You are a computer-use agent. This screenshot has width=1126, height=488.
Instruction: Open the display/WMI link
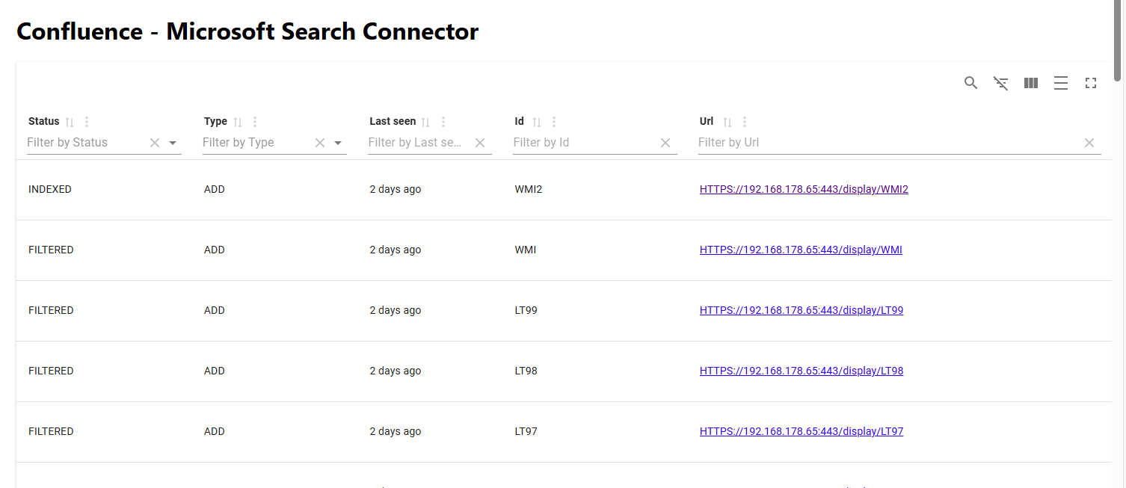pos(801,250)
